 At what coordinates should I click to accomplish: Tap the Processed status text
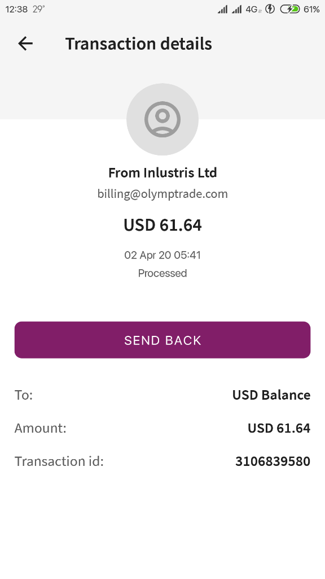click(x=162, y=273)
